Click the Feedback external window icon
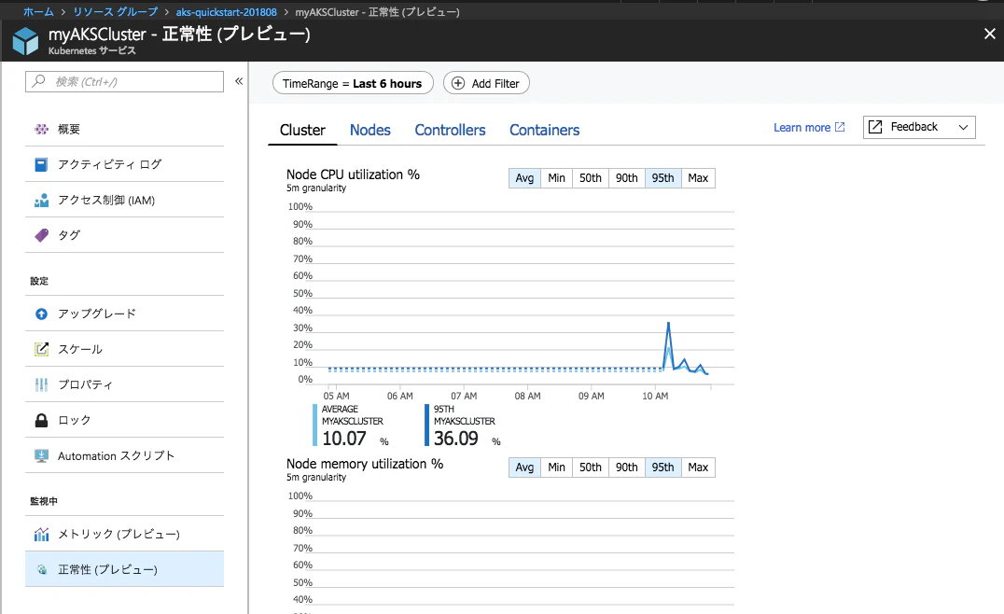This screenshot has width=1004, height=614. [x=875, y=127]
